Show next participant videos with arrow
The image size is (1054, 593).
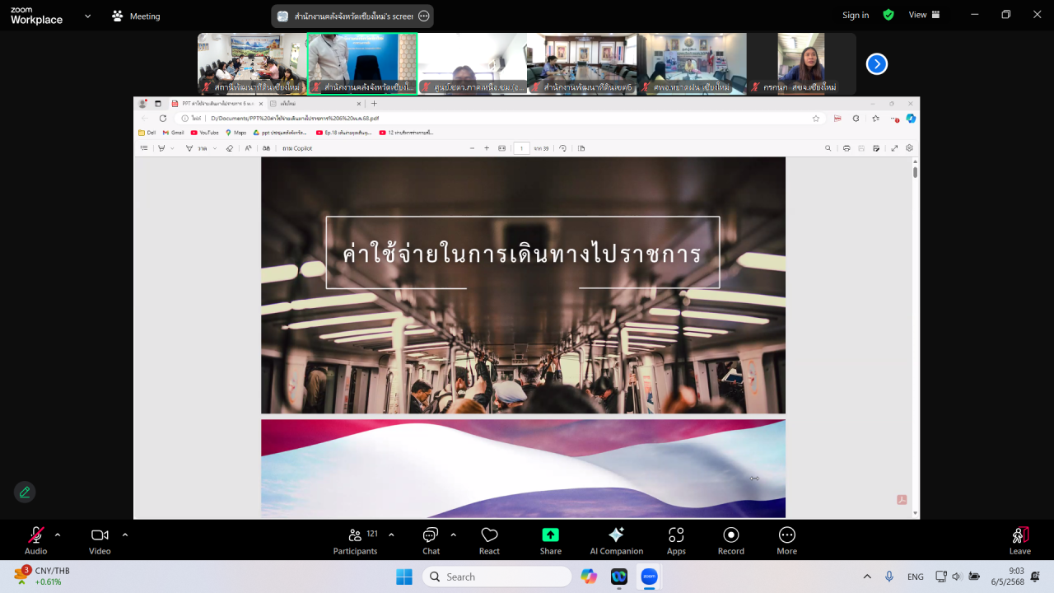pos(877,63)
